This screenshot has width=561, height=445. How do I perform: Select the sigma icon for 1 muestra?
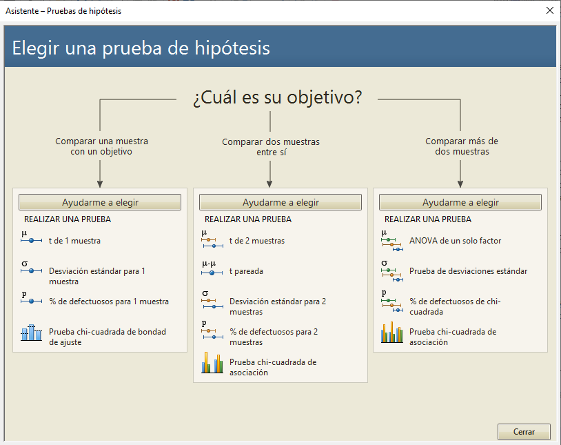tap(31, 268)
